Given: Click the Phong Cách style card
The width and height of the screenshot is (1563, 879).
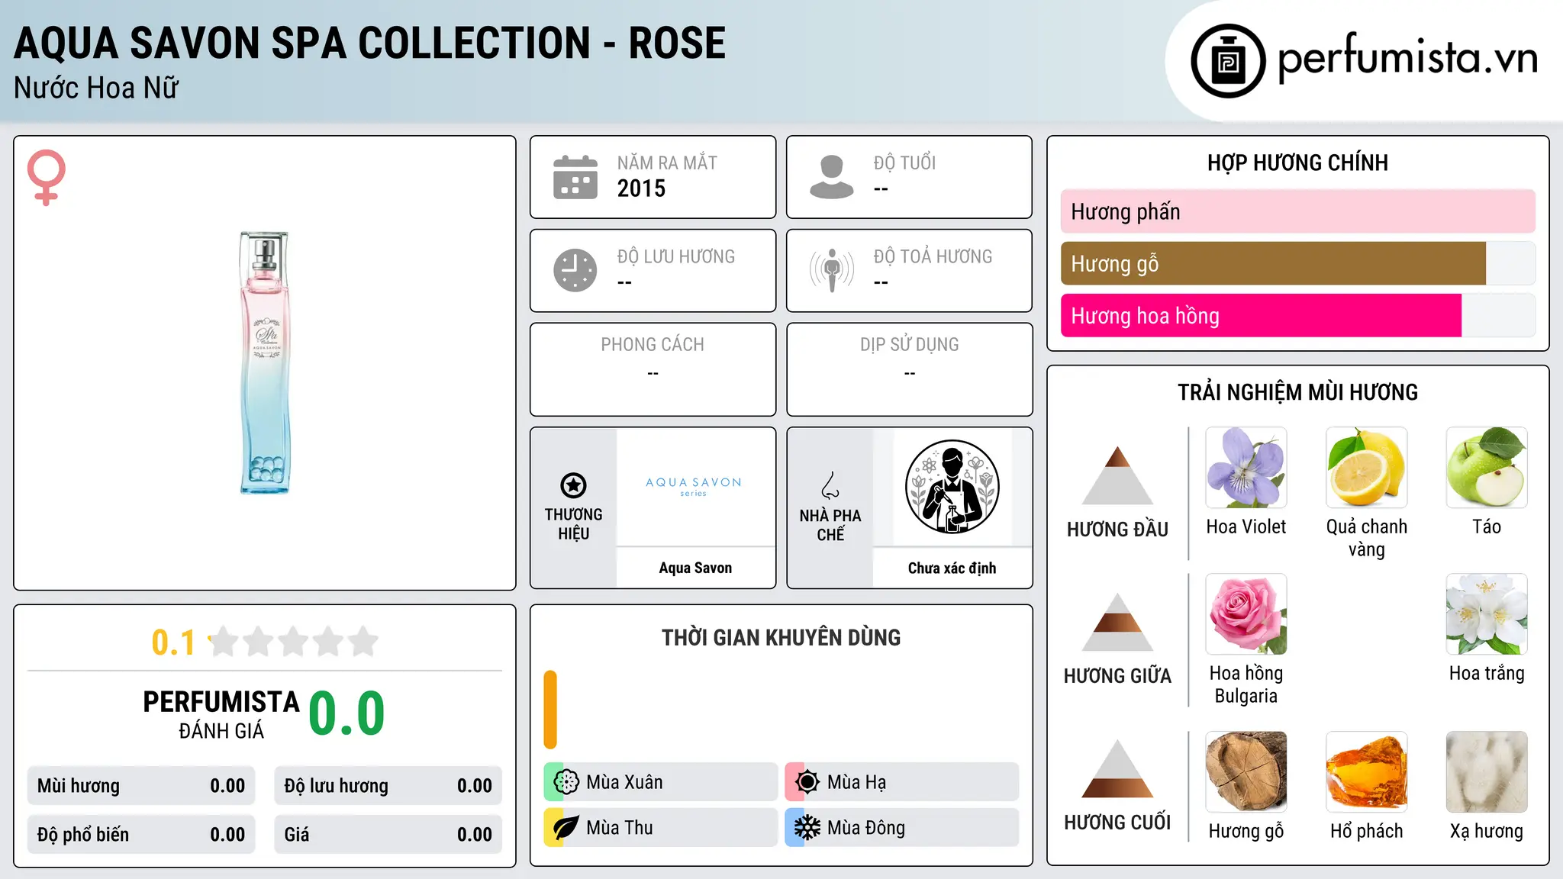Looking at the screenshot, I should click(653, 369).
